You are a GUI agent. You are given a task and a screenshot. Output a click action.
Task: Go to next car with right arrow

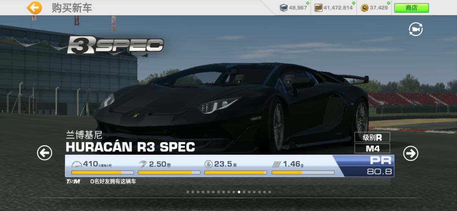[x=410, y=153]
